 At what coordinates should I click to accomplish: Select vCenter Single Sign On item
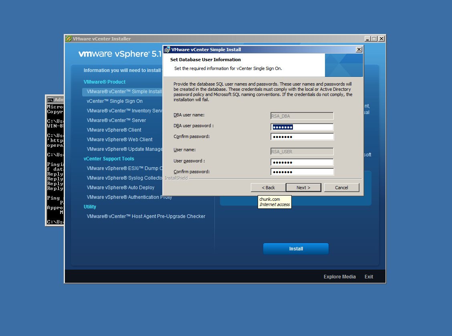coord(115,101)
